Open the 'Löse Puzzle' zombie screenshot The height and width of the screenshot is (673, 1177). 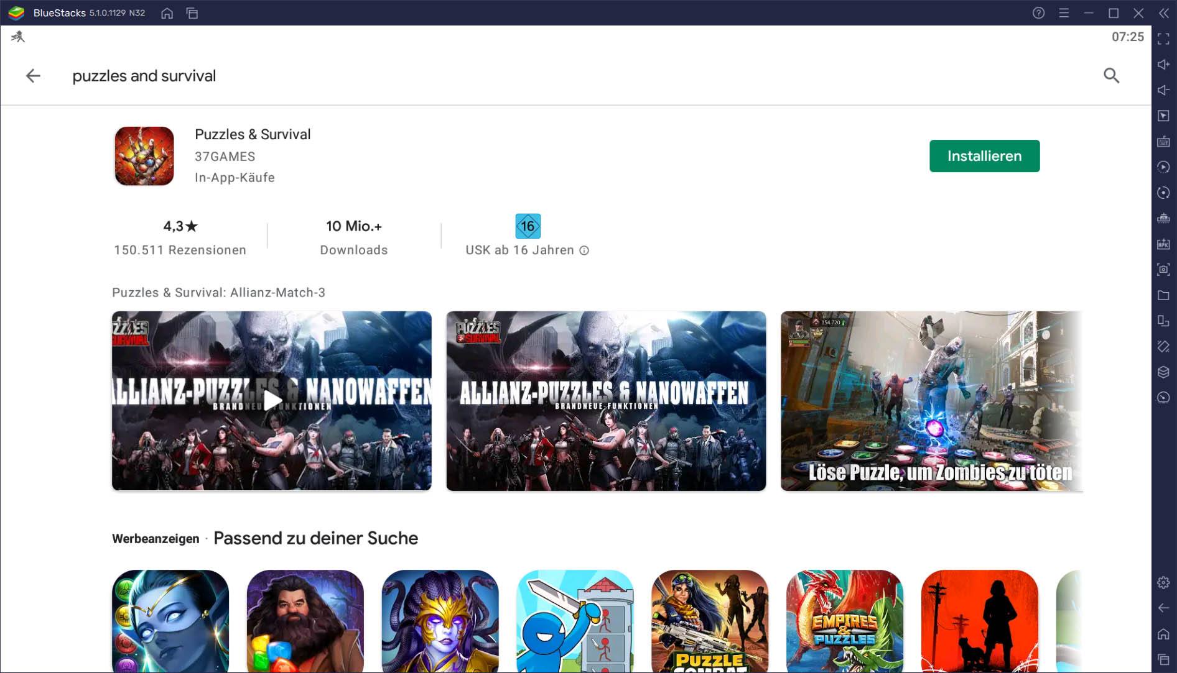coord(932,401)
